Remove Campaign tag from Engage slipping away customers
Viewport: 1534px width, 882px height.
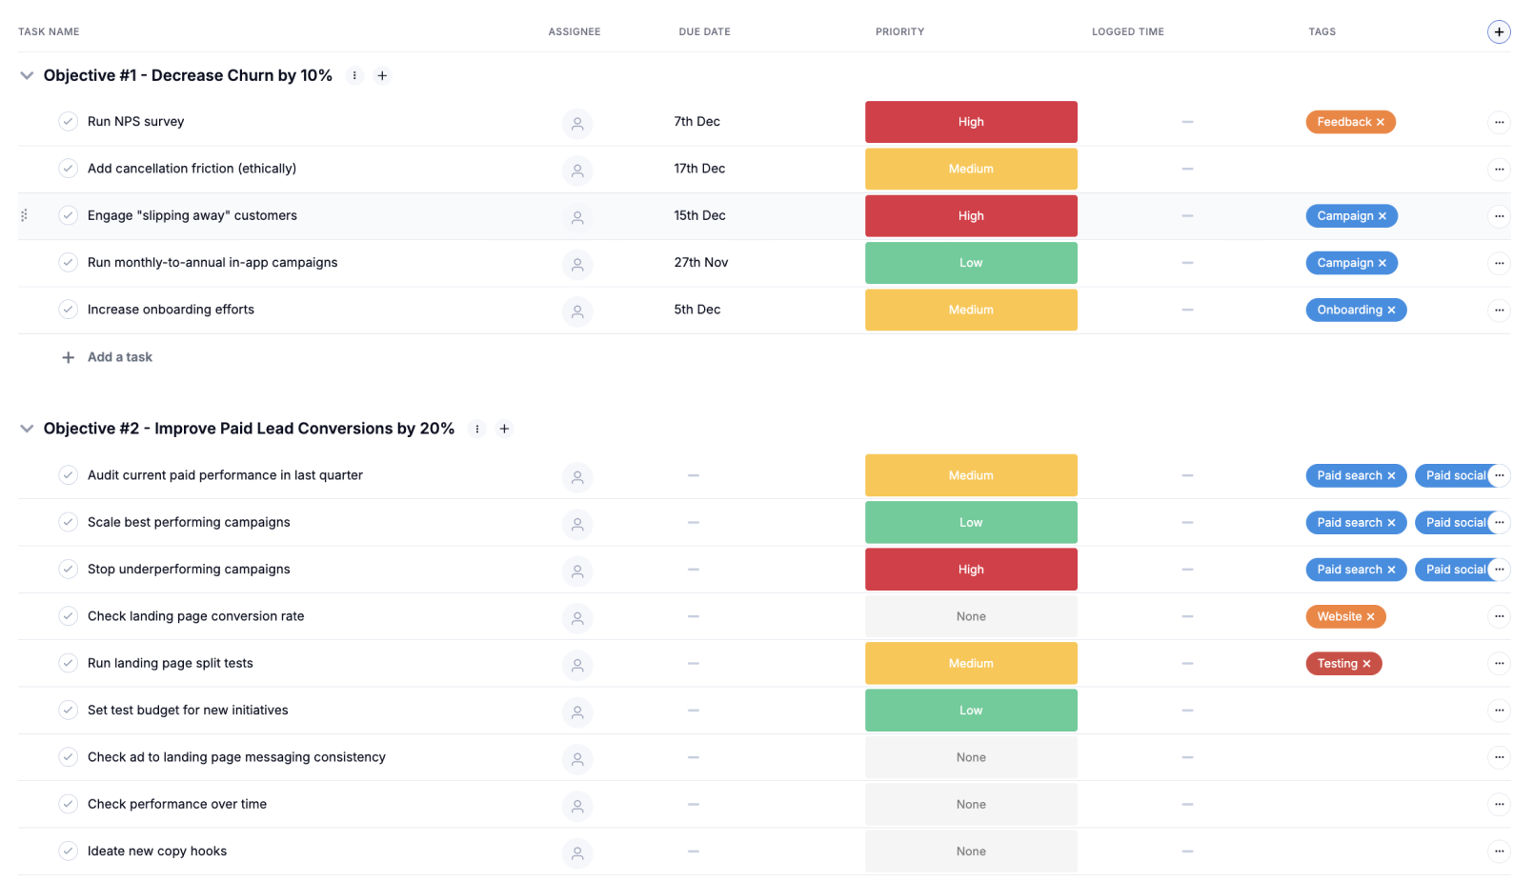(1383, 216)
